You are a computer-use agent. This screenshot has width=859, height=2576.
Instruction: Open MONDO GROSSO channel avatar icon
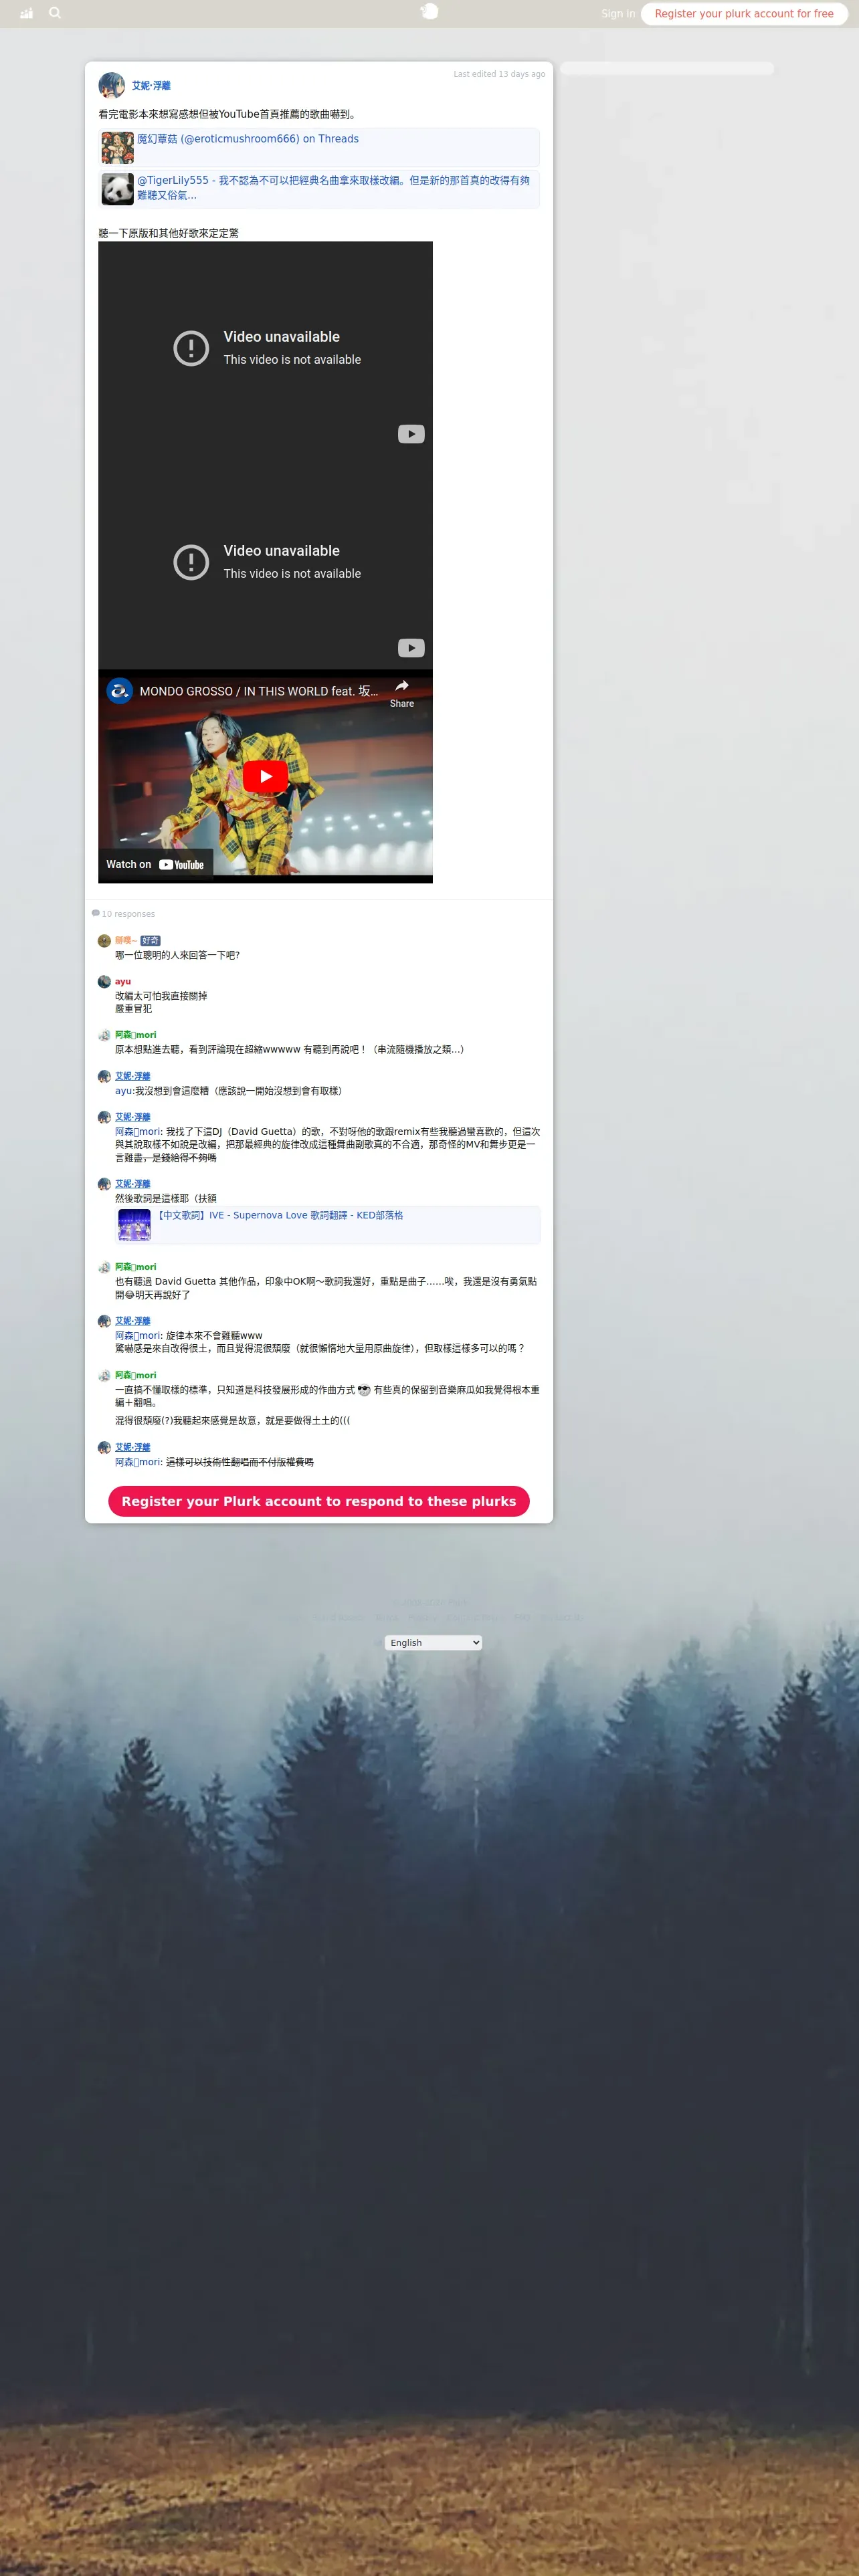[120, 691]
